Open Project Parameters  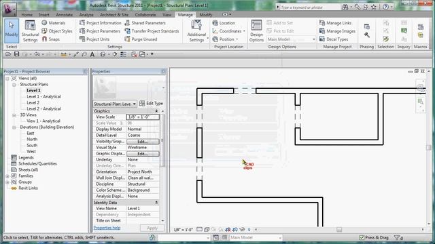tap(100, 31)
